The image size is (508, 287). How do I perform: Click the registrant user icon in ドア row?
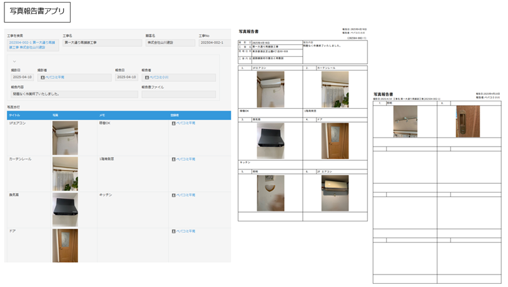tap(173, 231)
